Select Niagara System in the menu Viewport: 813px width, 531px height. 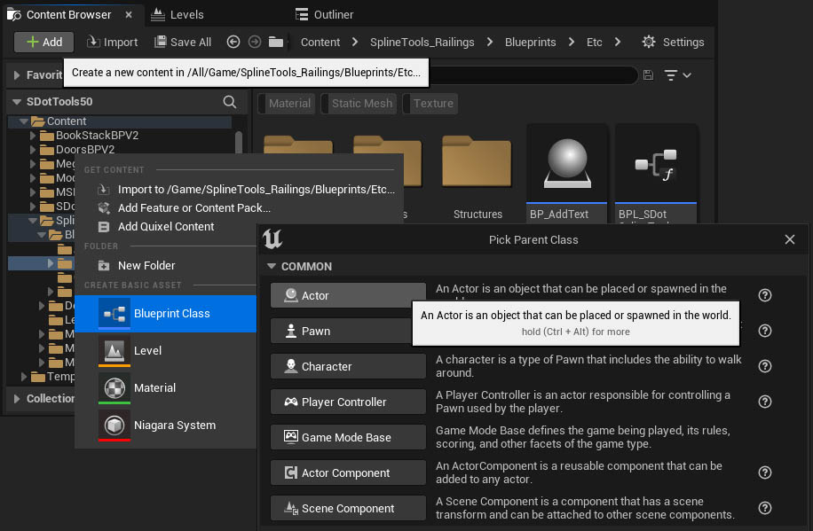[166, 426]
